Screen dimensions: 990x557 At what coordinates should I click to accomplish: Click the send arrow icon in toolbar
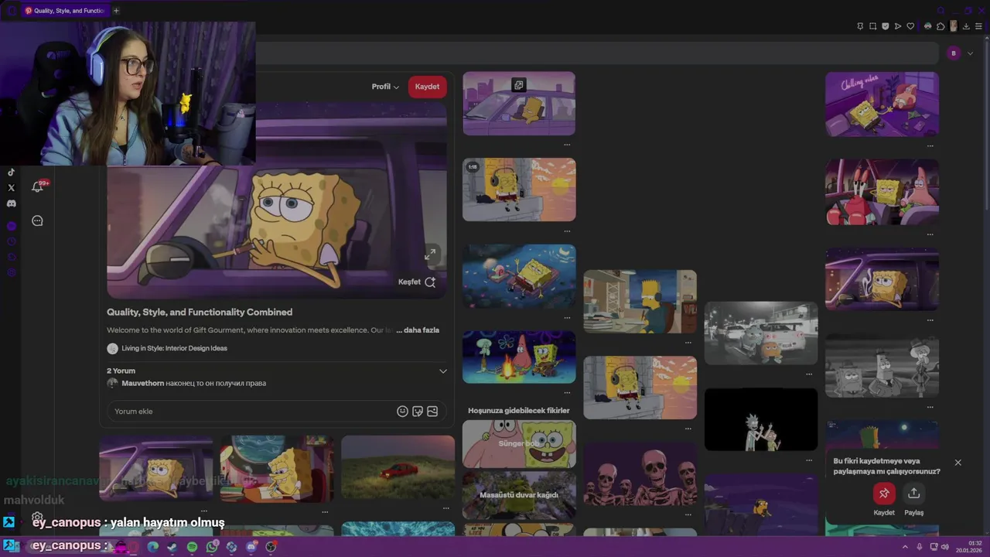pos(898,26)
